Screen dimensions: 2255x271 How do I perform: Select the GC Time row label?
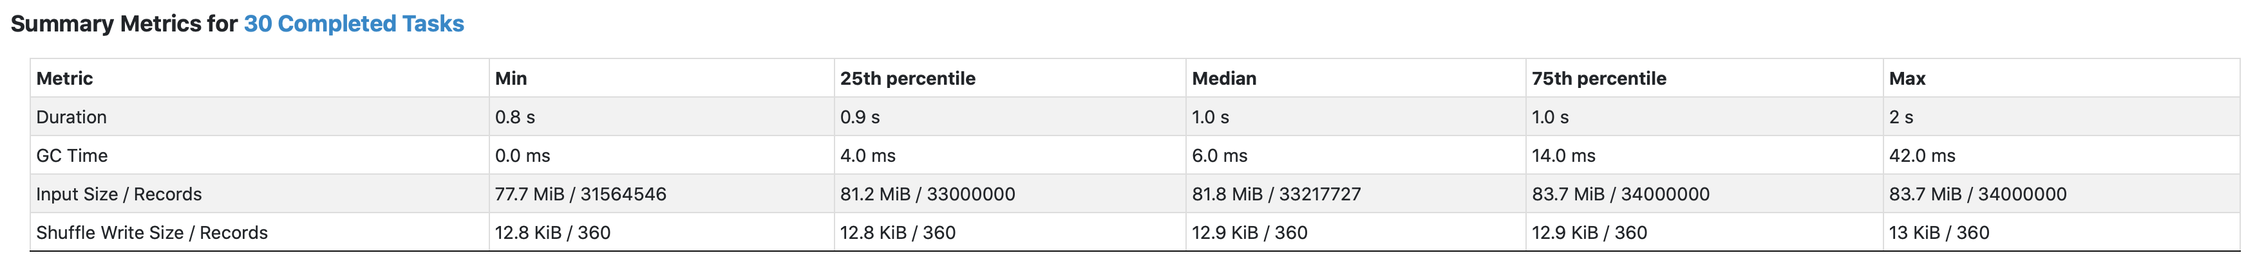(x=71, y=155)
